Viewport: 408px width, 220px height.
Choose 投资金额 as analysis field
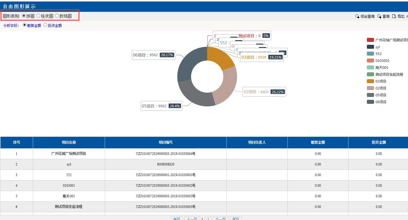[x=45, y=25]
